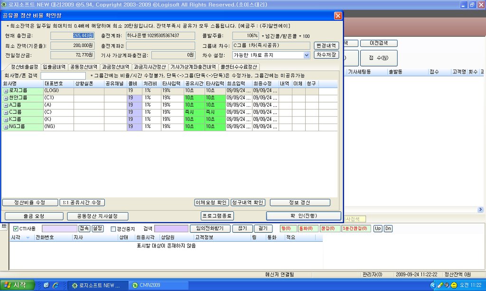486x291 pixels.
Task: Click the 접 수(N) button in main window
Action: pyautogui.click(x=379, y=58)
